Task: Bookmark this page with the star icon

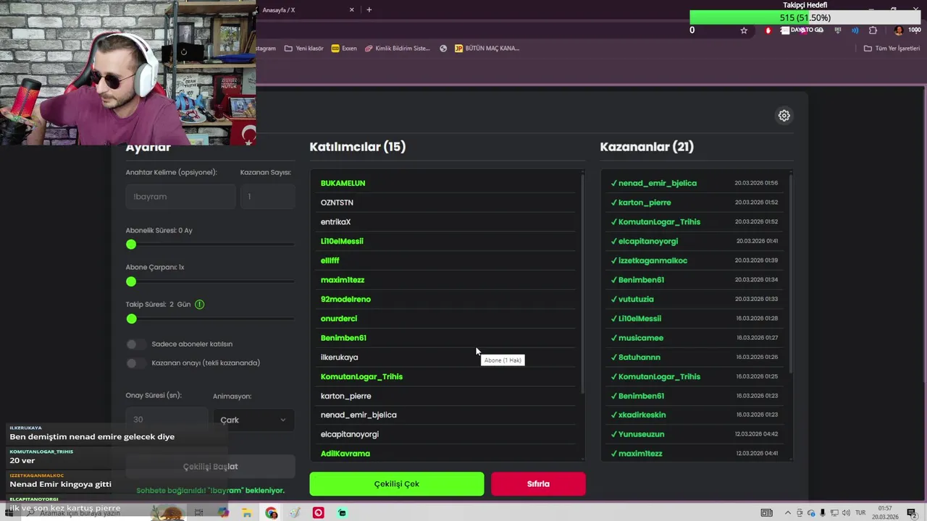Action: tap(744, 30)
